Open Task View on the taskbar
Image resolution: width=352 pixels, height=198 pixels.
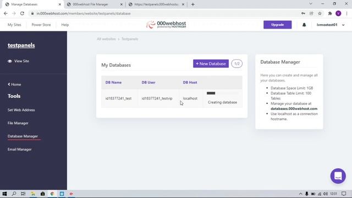(x=23, y=194)
